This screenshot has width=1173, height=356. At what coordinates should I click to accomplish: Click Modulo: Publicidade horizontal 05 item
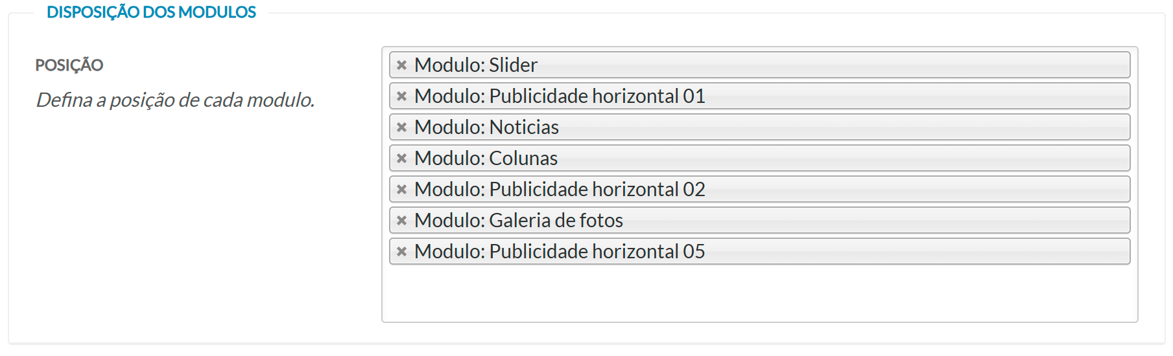560,251
